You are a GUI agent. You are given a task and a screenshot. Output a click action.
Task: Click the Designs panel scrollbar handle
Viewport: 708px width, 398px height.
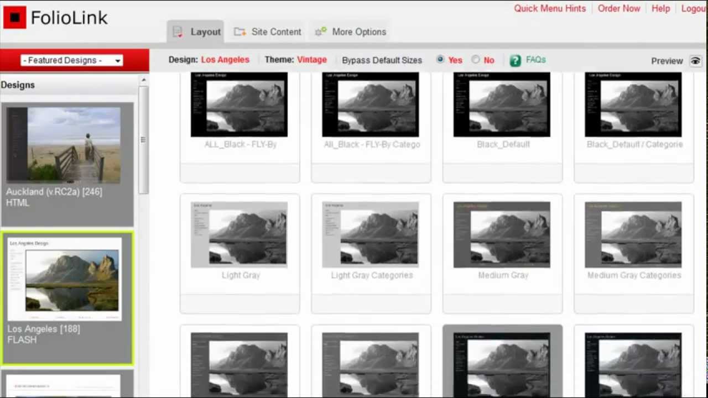click(144, 139)
